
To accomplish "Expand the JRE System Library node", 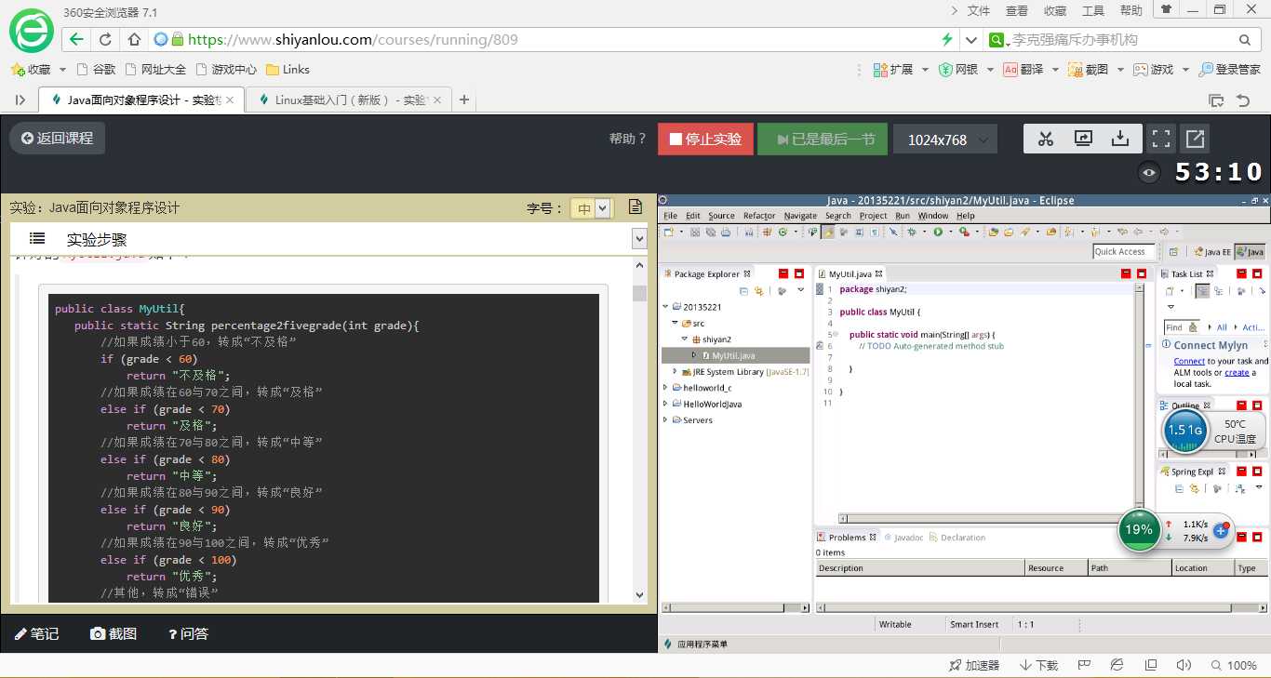I will (x=676, y=371).
